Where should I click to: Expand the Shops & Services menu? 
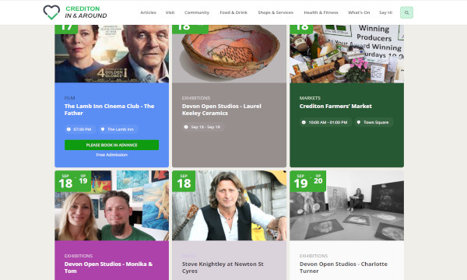tap(276, 12)
